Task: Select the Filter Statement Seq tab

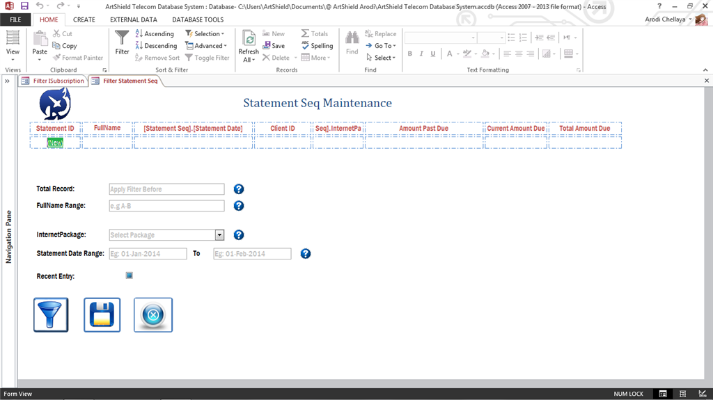Action: click(x=125, y=81)
